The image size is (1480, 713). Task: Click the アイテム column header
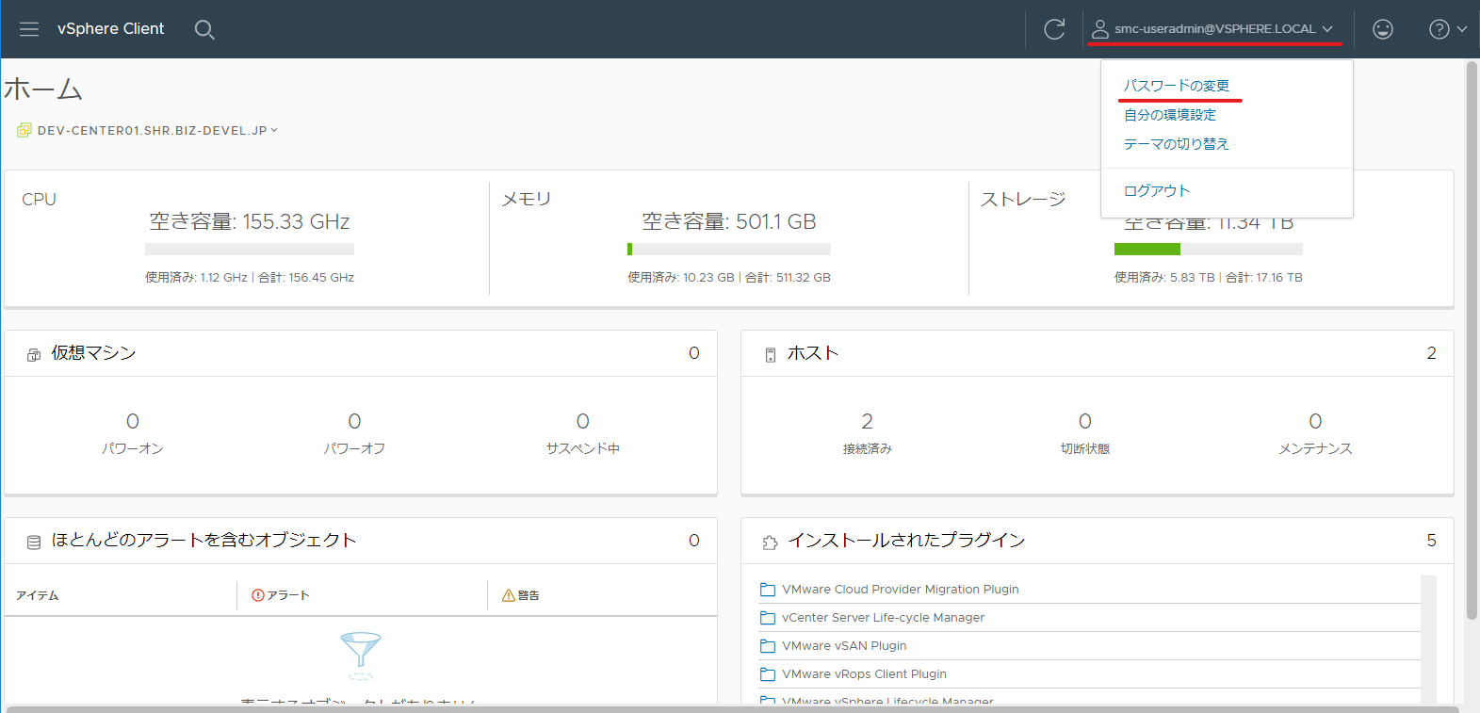coord(38,595)
